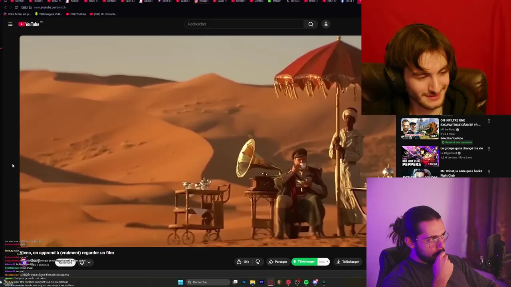Open Discord from the taskbar
Screen dimensions: 511x287
(315, 282)
